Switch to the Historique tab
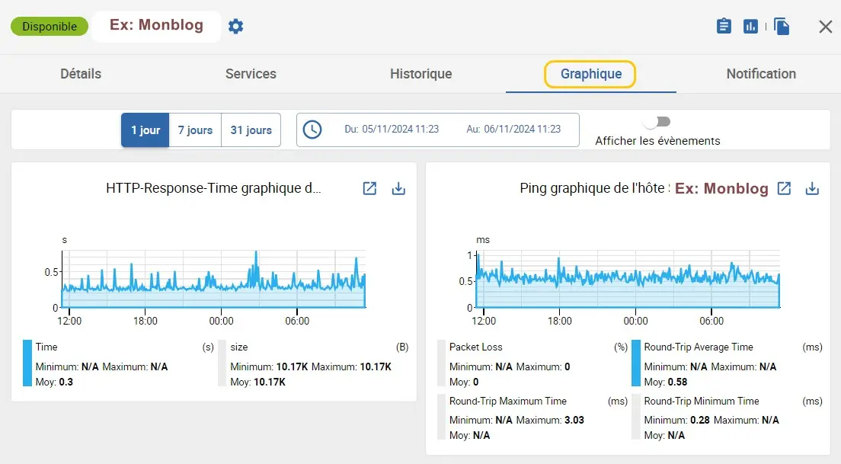This screenshot has width=841, height=464. point(420,74)
